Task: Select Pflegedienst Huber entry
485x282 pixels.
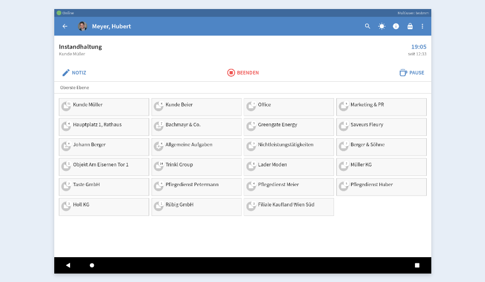Action: tap(381, 187)
